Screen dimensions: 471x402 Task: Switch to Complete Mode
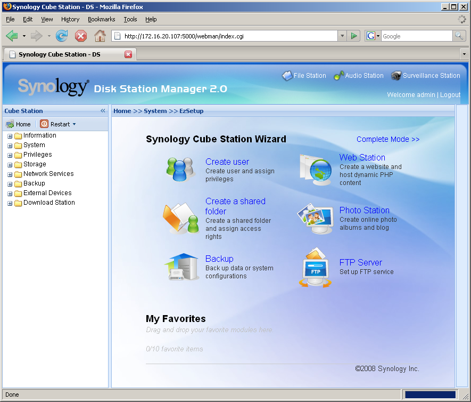pyautogui.click(x=388, y=139)
